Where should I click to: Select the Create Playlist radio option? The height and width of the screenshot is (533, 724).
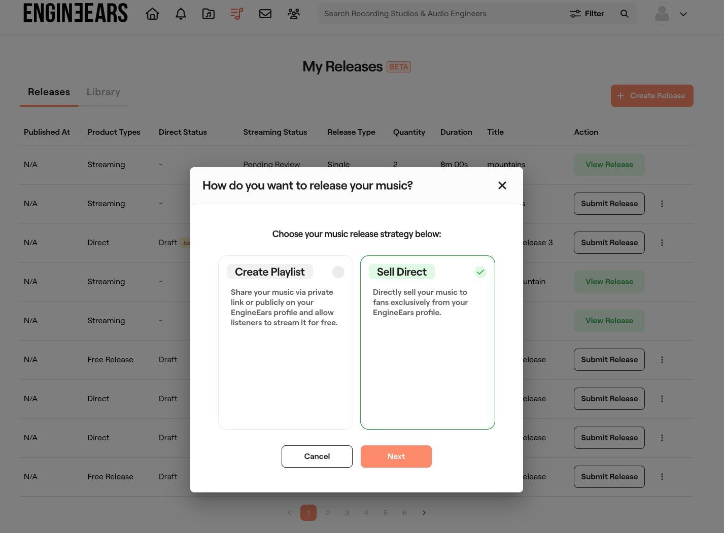[338, 272]
